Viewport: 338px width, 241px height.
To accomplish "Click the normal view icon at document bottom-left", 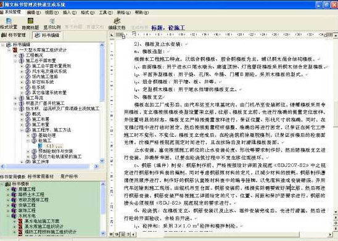I will pyautogui.click(x=112, y=234).
